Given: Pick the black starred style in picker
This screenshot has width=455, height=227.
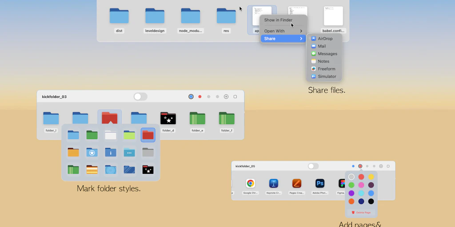Looking at the screenshot, I should click(x=148, y=169).
